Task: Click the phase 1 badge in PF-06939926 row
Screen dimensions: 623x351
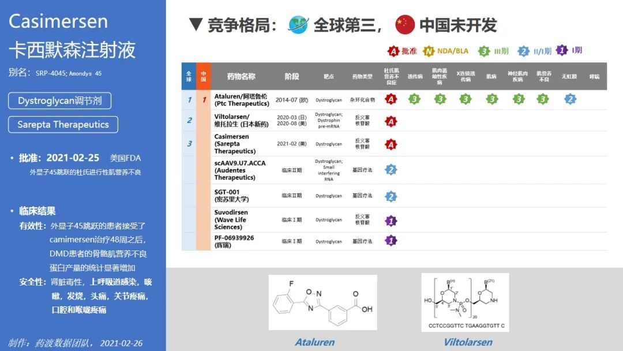Action: [391, 241]
